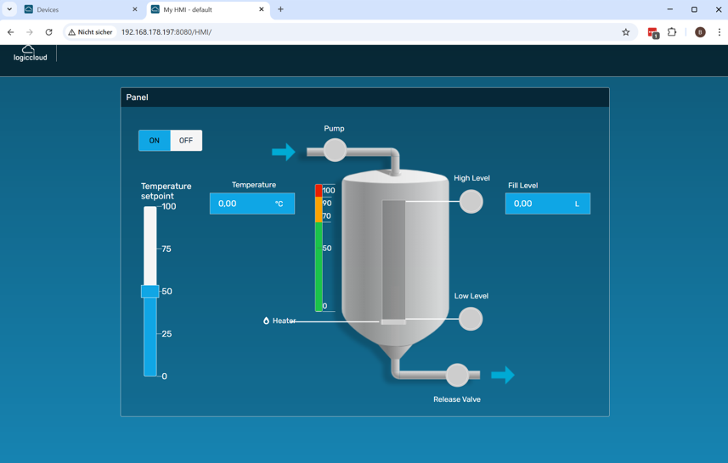
Task: Click the browser address bar URL
Action: [166, 32]
